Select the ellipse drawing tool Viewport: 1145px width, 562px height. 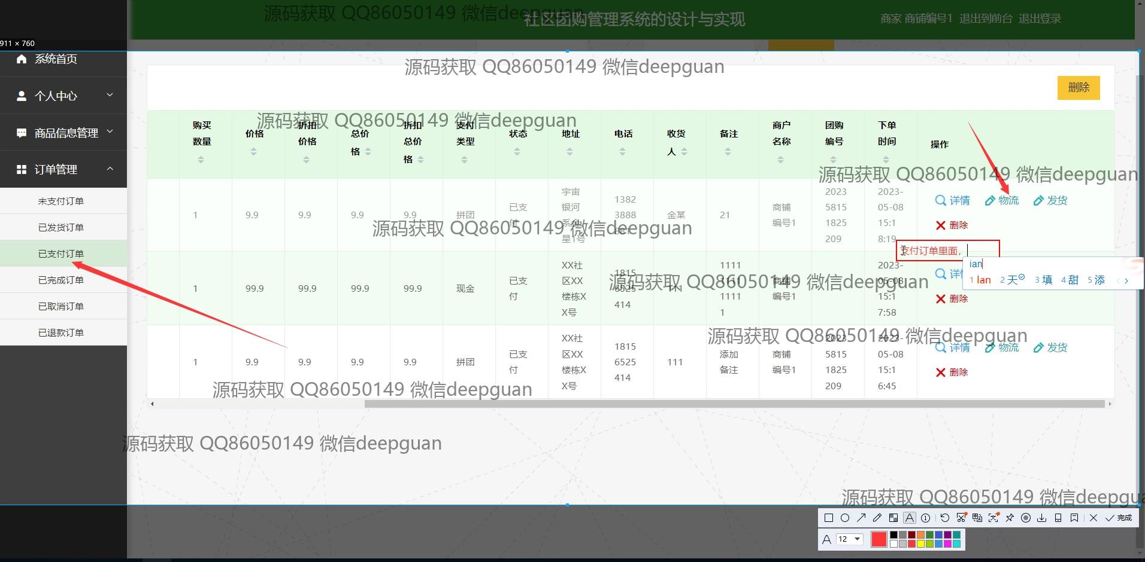[845, 518]
